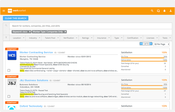Click the filter funnel icon
Screen dimensions: 175x112
tap(6, 38)
